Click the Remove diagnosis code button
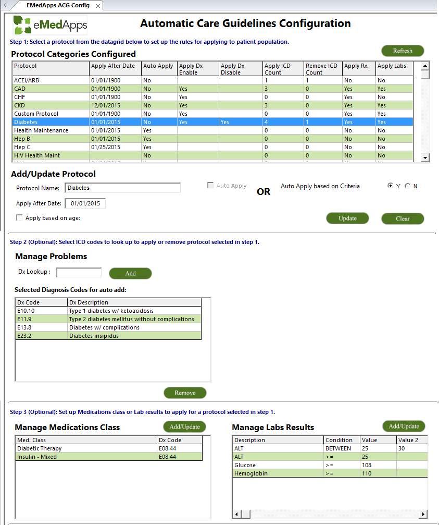Image resolution: width=439 pixels, height=525 pixels. 185,393
